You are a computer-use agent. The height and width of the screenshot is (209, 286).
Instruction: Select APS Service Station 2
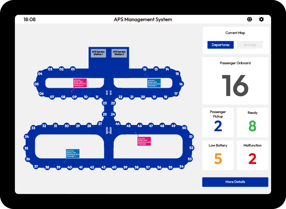click(x=119, y=53)
